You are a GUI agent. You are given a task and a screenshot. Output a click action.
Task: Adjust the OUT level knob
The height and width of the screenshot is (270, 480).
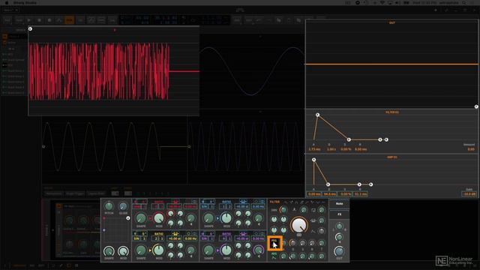tap(339, 251)
